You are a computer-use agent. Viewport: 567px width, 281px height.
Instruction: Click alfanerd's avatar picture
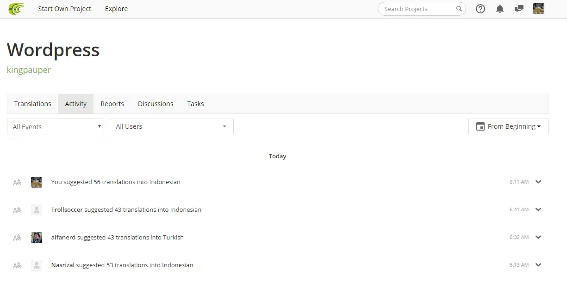(x=37, y=237)
